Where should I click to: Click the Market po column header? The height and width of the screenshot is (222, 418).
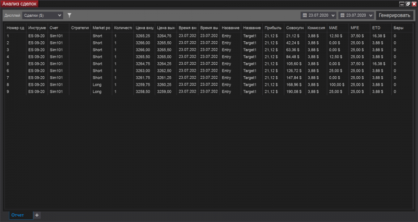(x=101, y=28)
